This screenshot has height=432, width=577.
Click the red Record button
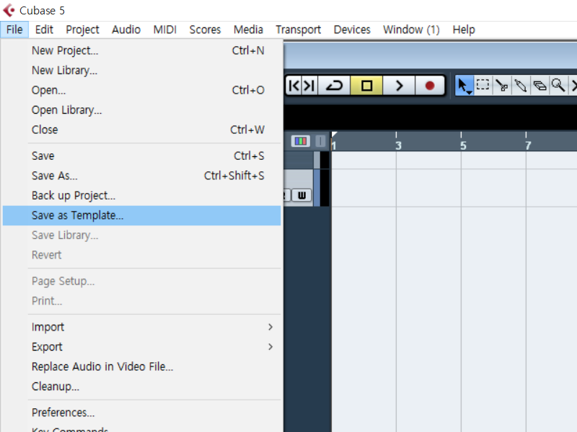pyautogui.click(x=429, y=86)
